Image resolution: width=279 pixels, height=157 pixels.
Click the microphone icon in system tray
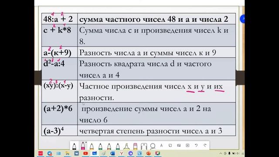click(x=229, y=153)
